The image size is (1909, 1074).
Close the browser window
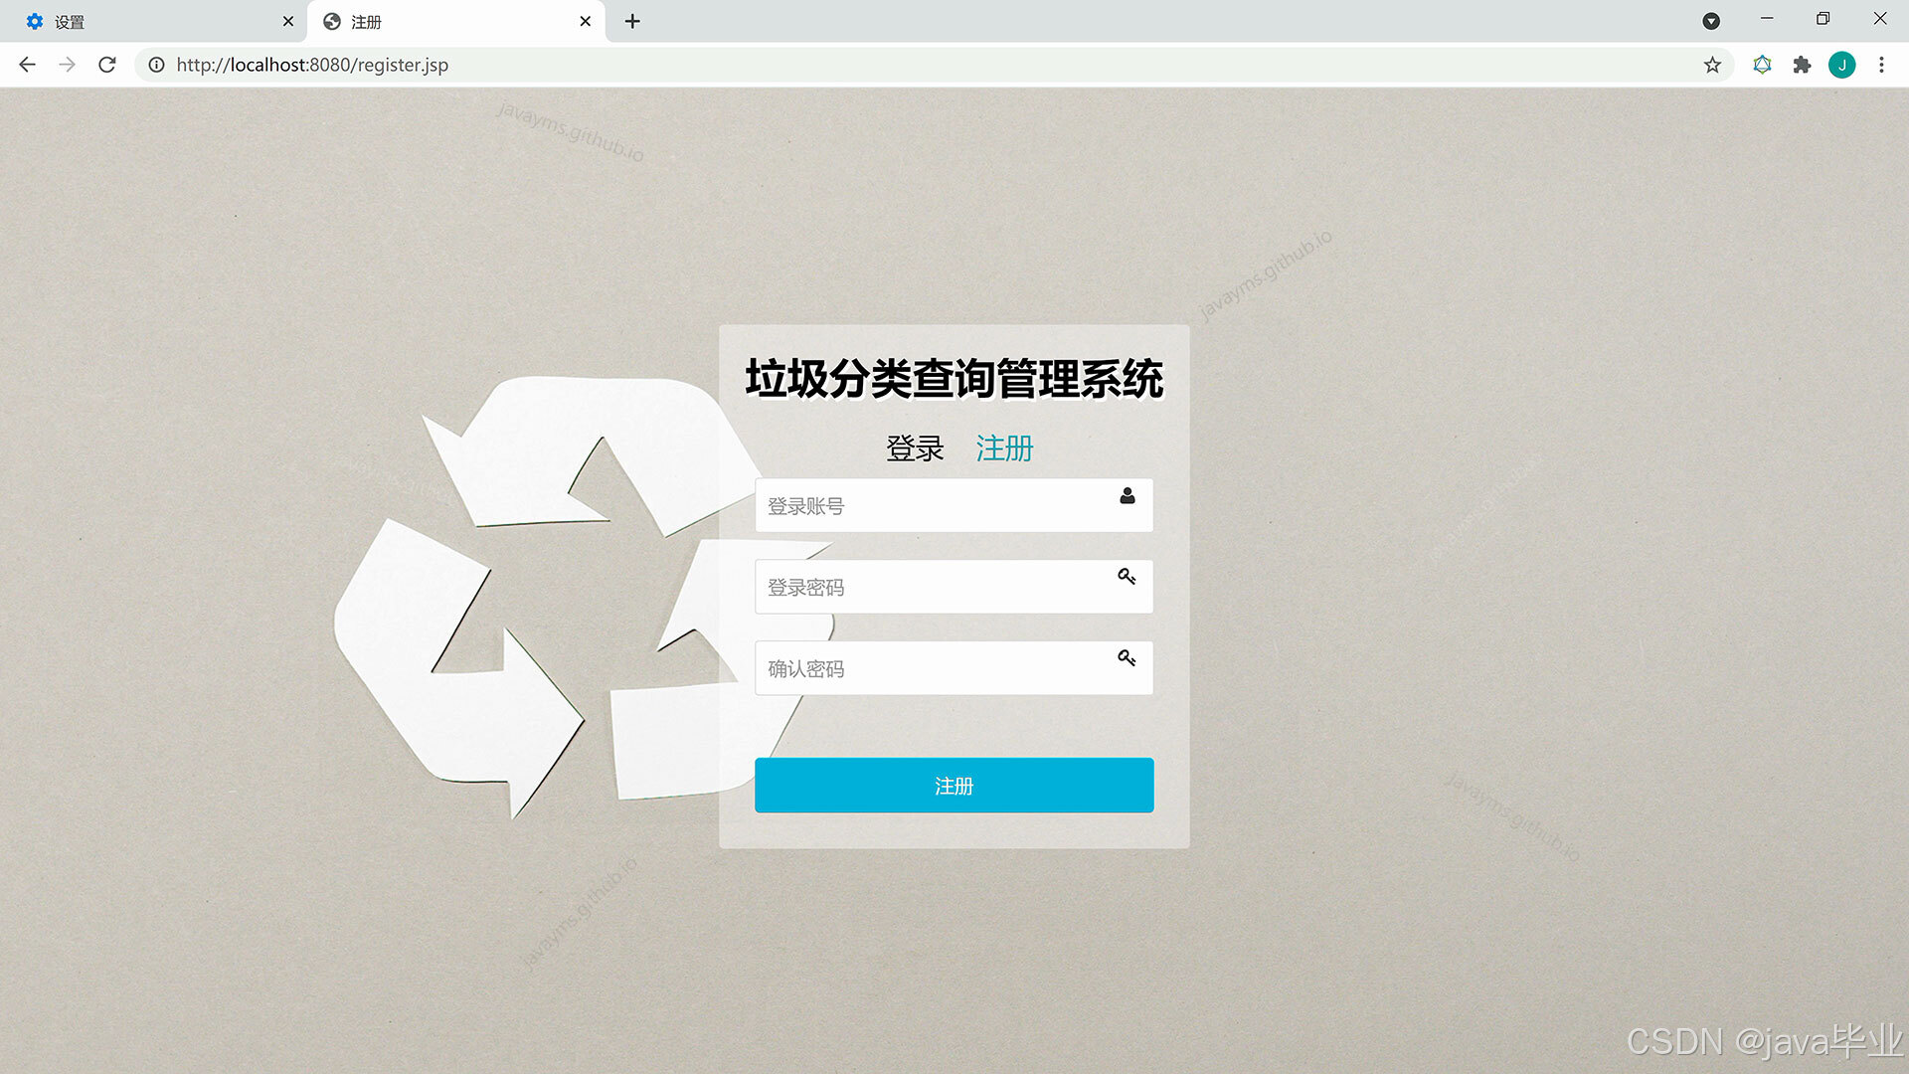tap(1879, 19)
